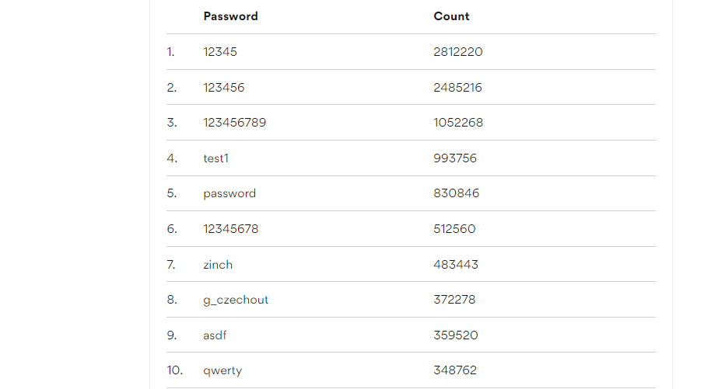Select the word password in row 5

click(x=229, y=193)
